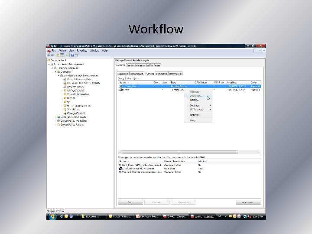Open the View menu
This screenshot has width=312, height=234.
(71, 51)
